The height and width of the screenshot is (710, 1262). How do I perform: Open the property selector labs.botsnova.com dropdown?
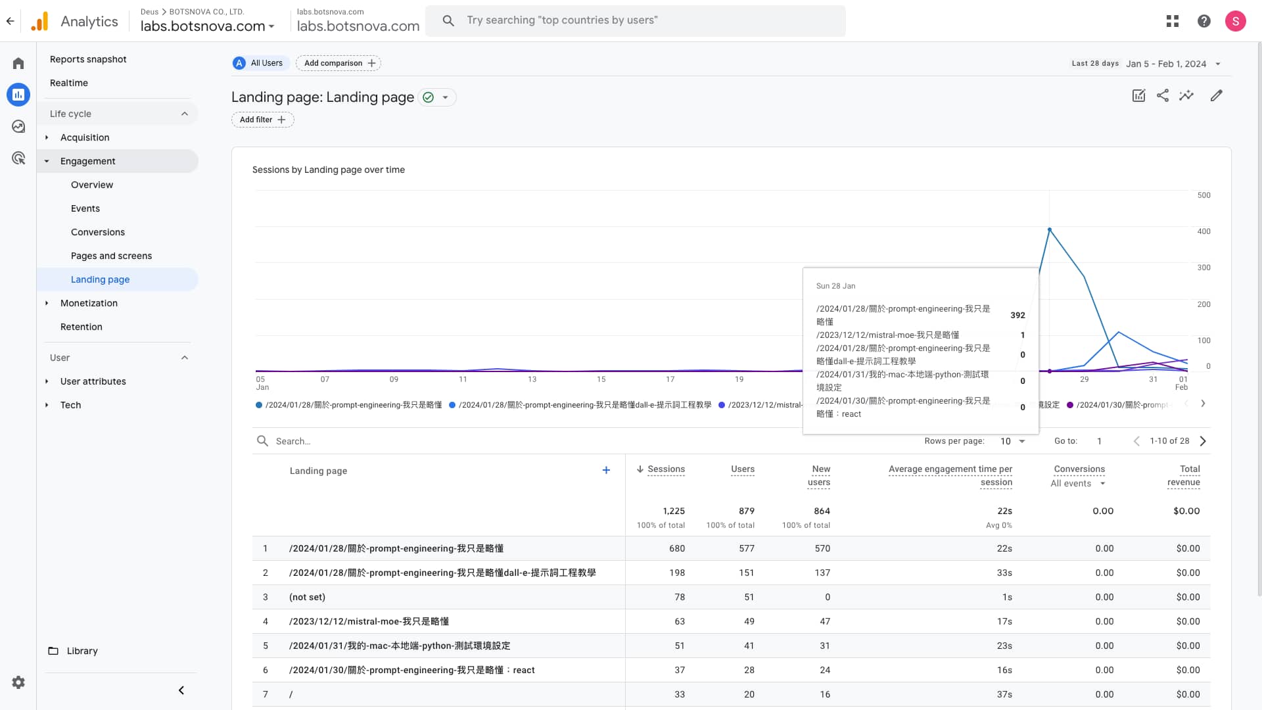coord(207,26)
